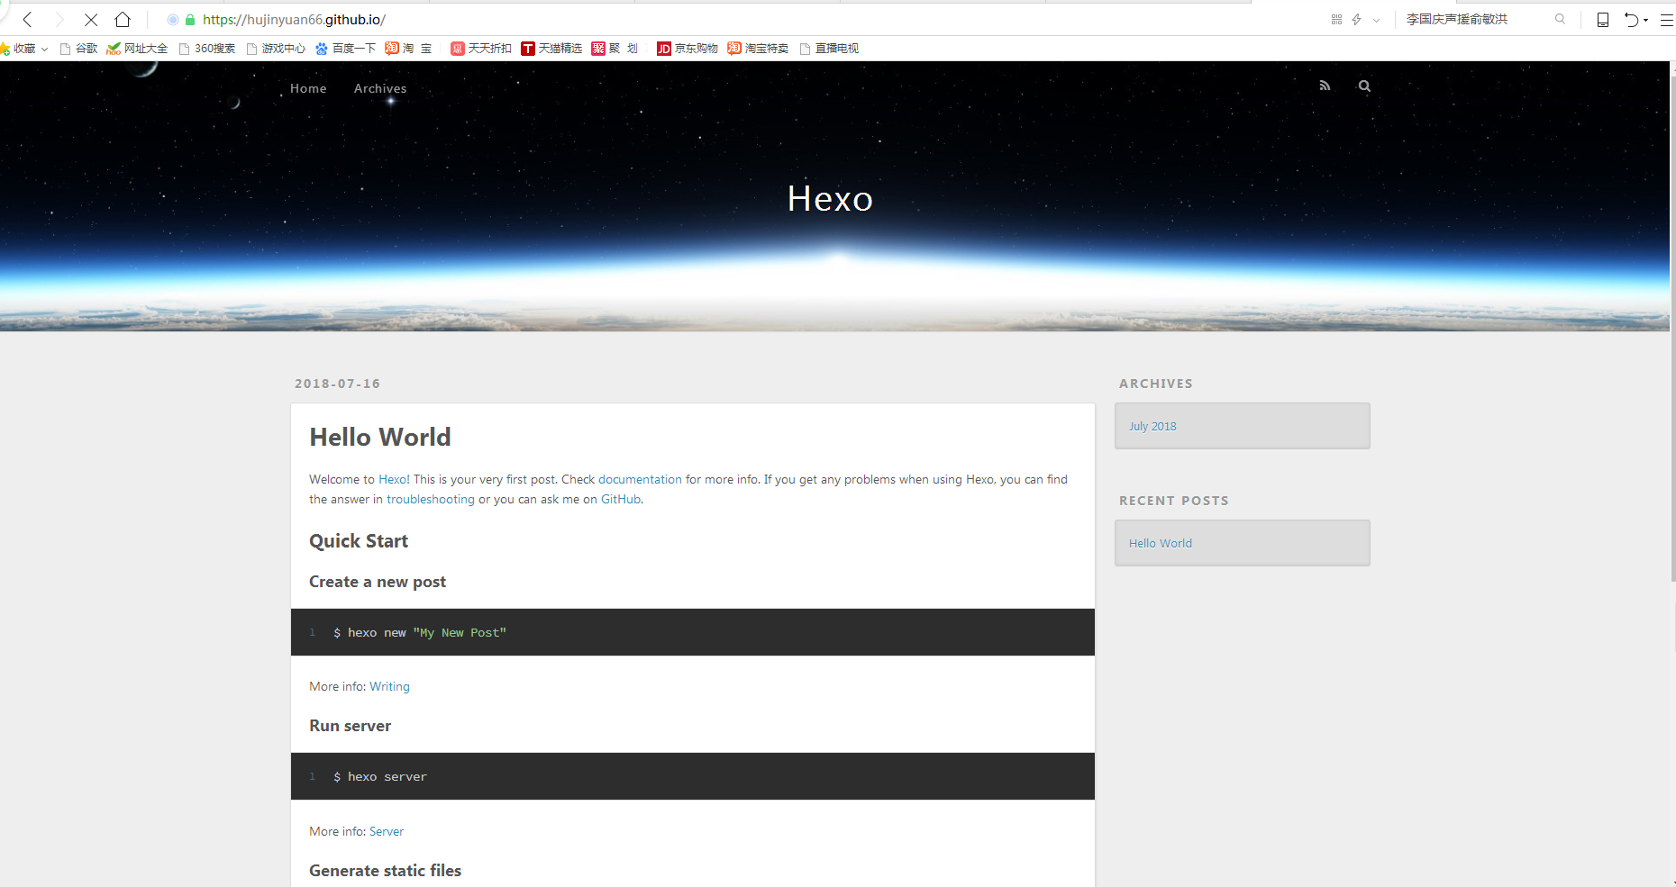The image size is (1676, 887).
Task: Open the July 2018 archive link
Action: [1152, 426]
